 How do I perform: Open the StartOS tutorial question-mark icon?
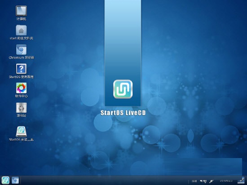pos(21,69)
